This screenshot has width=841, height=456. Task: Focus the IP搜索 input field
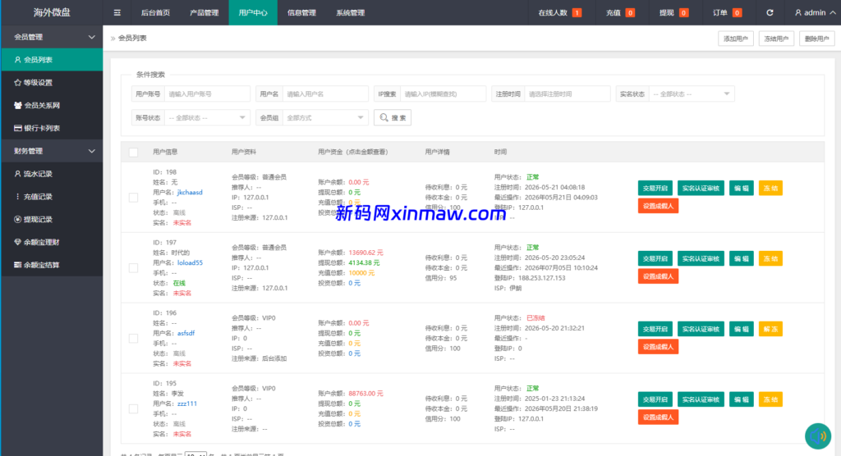point(443,93)
